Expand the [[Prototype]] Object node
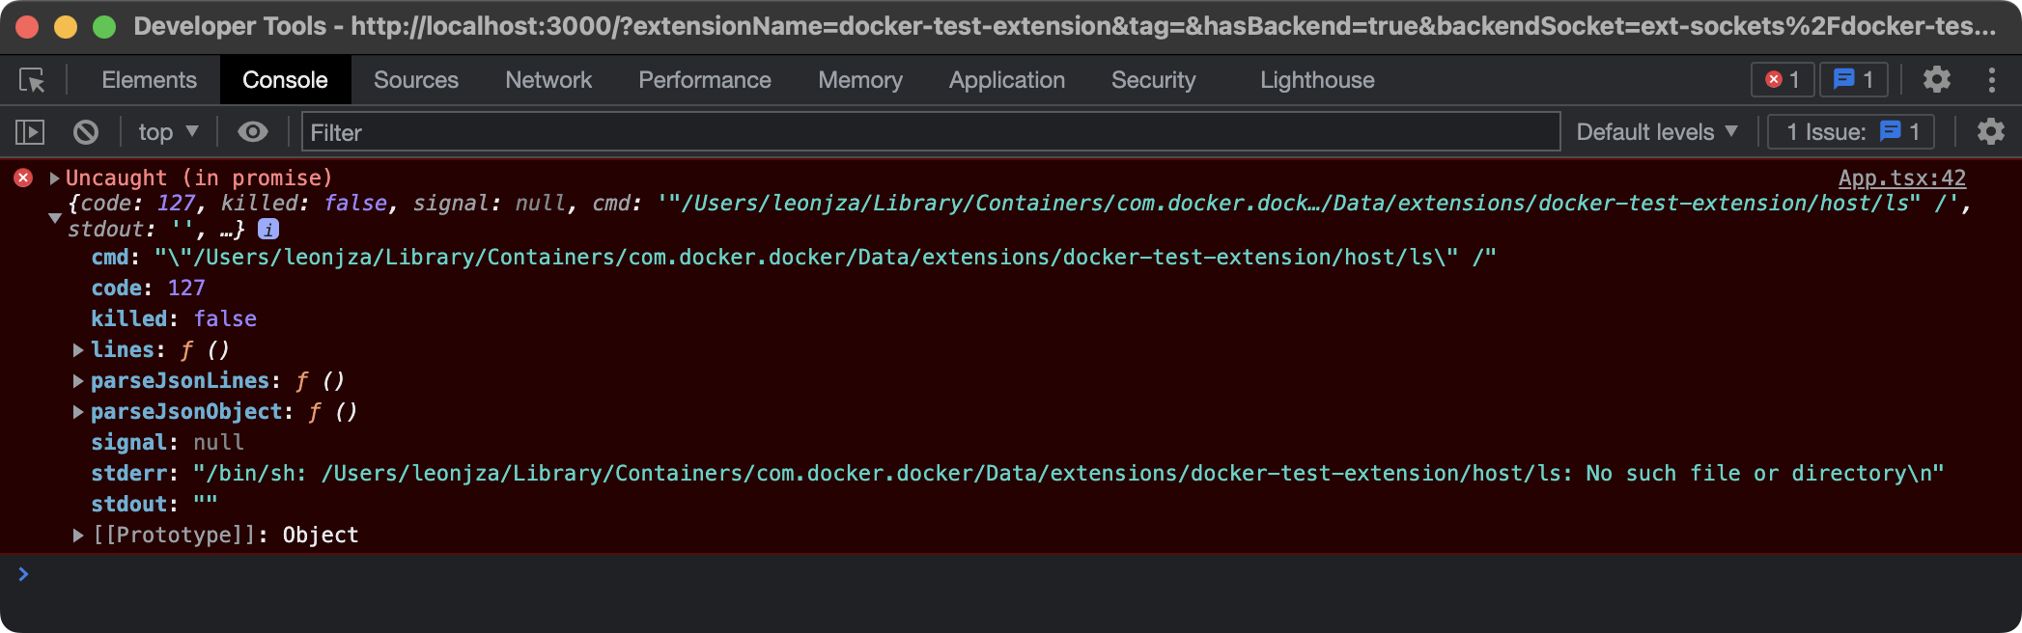This screenshot has width=2022, height=633. [x=78, y=536]
